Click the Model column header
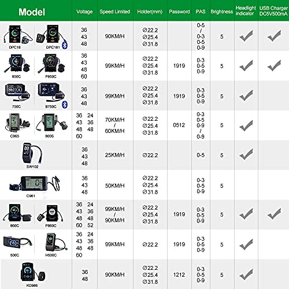This screenshot has width=289, height=289. click(32, 12)
